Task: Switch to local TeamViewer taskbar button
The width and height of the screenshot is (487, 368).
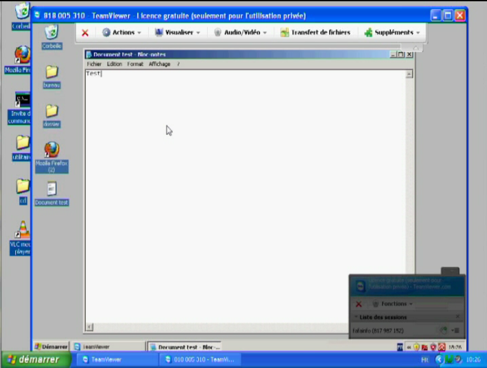Action: click(116, 360)
